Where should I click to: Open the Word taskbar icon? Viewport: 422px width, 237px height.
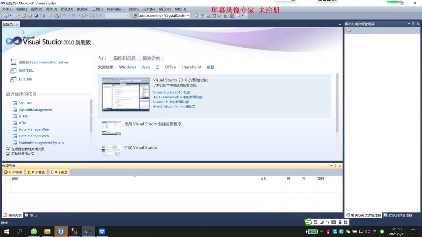pos(102,231)
